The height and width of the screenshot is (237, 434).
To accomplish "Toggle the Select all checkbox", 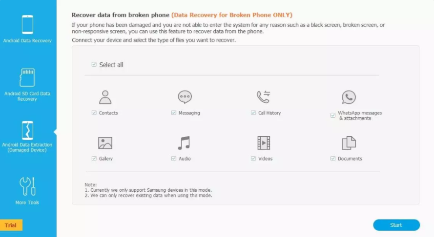I will click(94, 64).
